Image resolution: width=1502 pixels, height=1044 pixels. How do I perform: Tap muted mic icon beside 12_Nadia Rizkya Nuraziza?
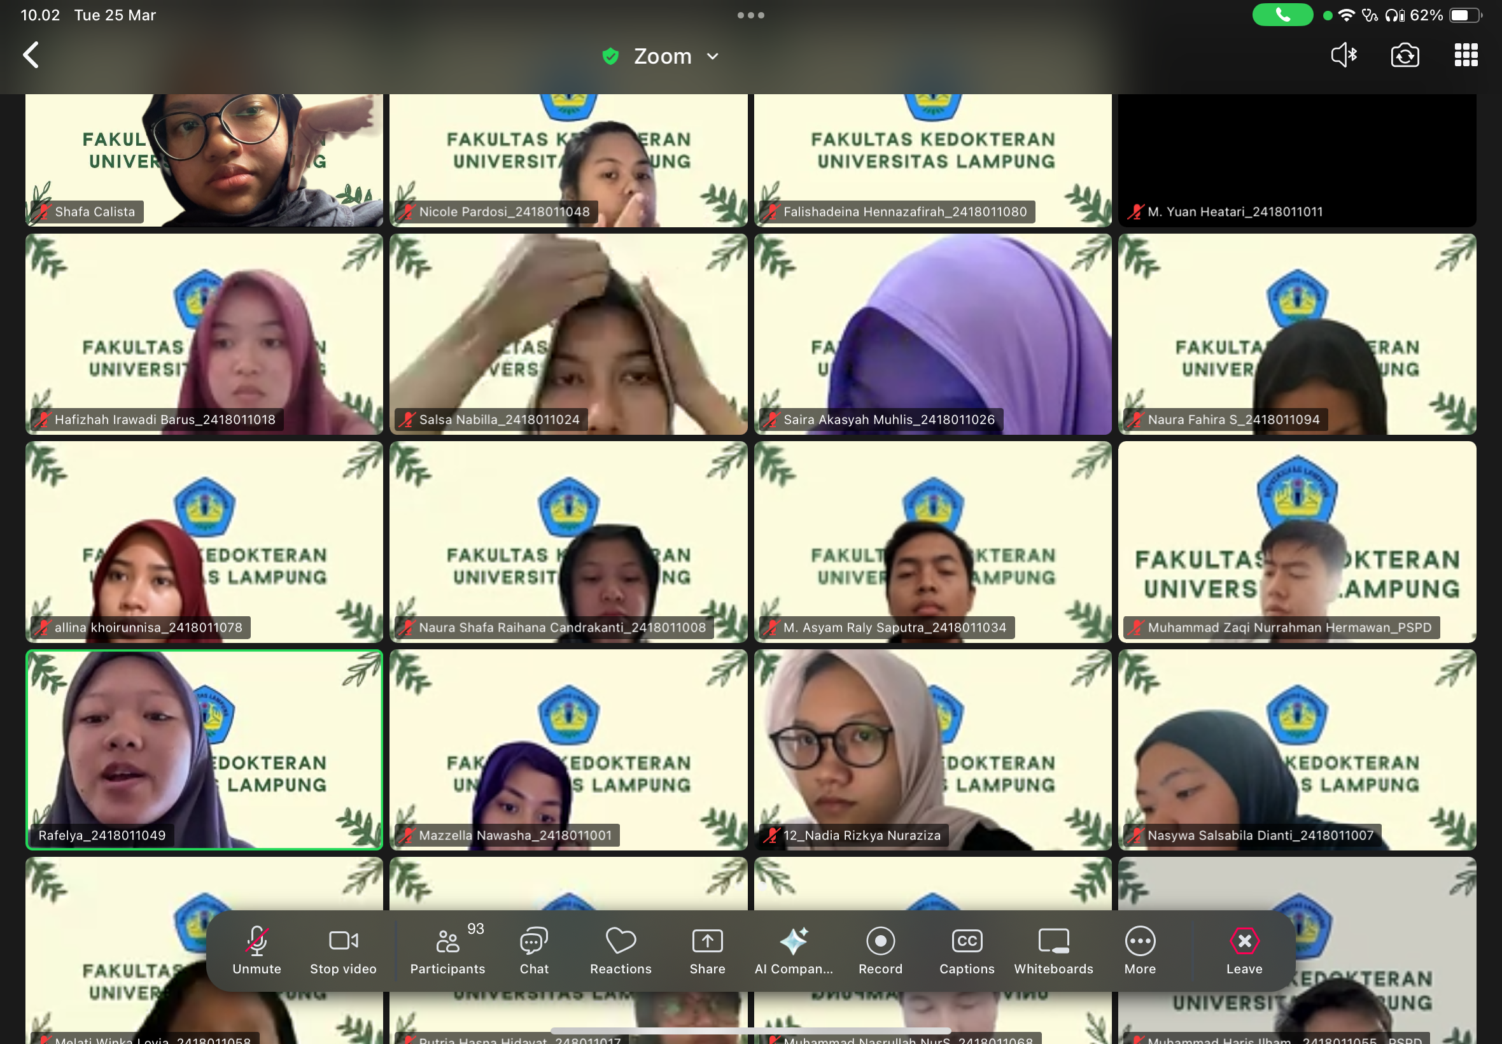[x=771, y=835]
